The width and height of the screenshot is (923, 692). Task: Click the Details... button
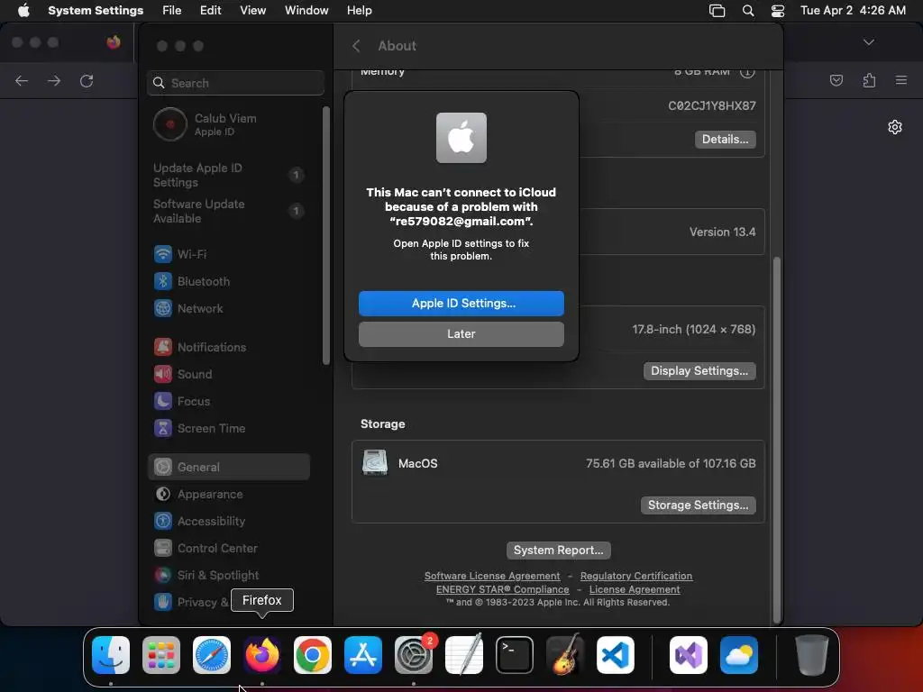[x=725, y=140]
